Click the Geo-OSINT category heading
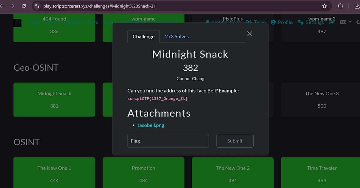The height and width of the screenshot is (188, 360). pyautogui.click(x=36, y=68)
